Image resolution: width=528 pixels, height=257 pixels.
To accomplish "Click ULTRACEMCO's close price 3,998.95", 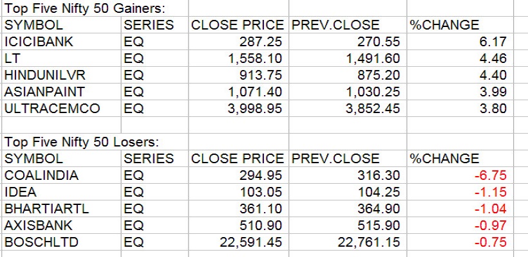I will 255,109.
